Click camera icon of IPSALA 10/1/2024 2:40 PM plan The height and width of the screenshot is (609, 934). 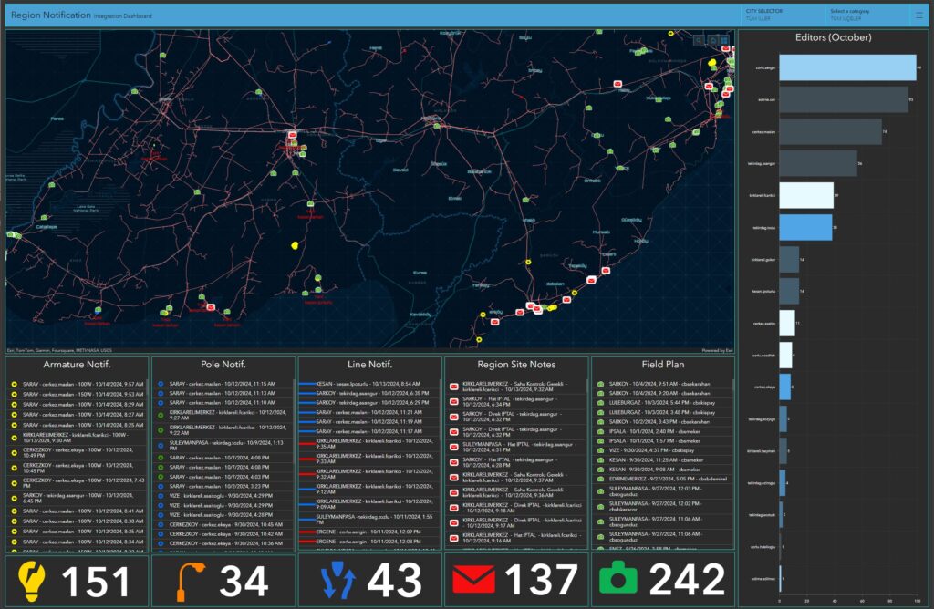tap(600, 431)
